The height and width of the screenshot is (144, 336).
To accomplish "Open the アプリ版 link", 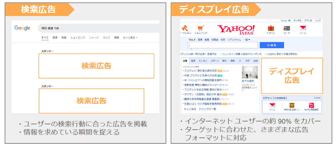I will tap(309, 21).
